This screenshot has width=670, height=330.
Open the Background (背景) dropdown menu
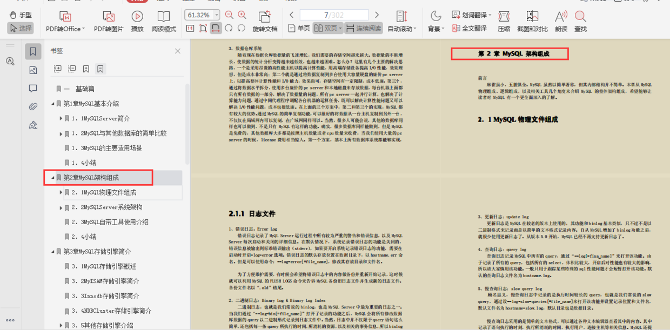point(435,21)
